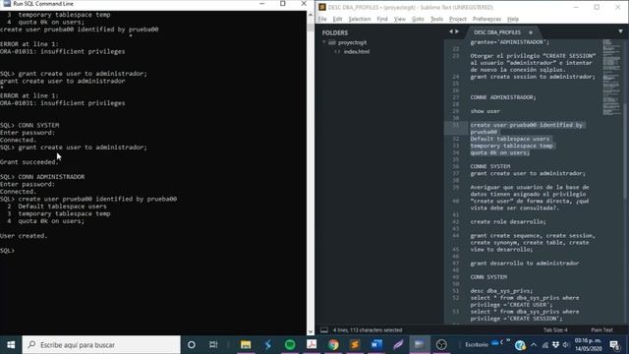Open the Goto menu in Sublime Text

coord(418,19)
